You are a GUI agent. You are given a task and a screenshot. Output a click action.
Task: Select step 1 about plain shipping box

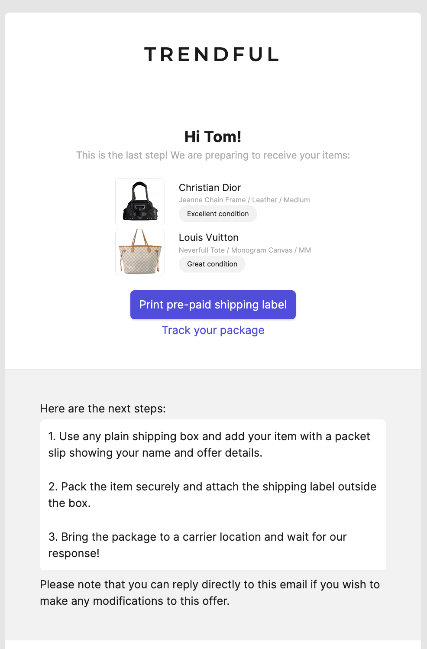pyautogui.click(x=213, y=445)
